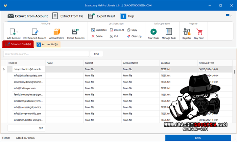Click Delete All in List Operation
Viewport: 237px width, 142px height.
(117, 30)
